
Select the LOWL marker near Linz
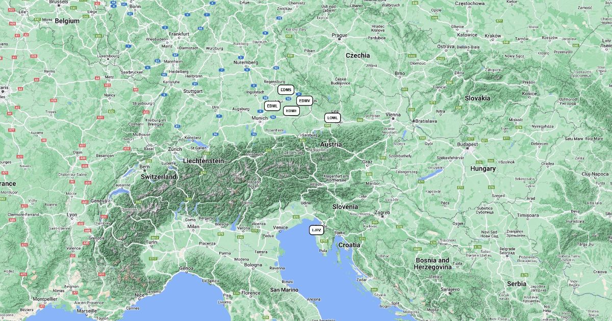point(333,118)
